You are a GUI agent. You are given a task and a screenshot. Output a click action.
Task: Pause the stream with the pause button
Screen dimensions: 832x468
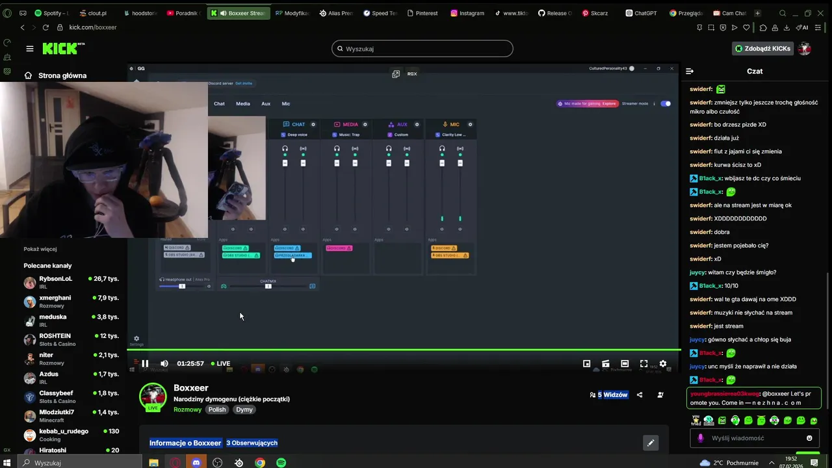click(x=145, y=363)
